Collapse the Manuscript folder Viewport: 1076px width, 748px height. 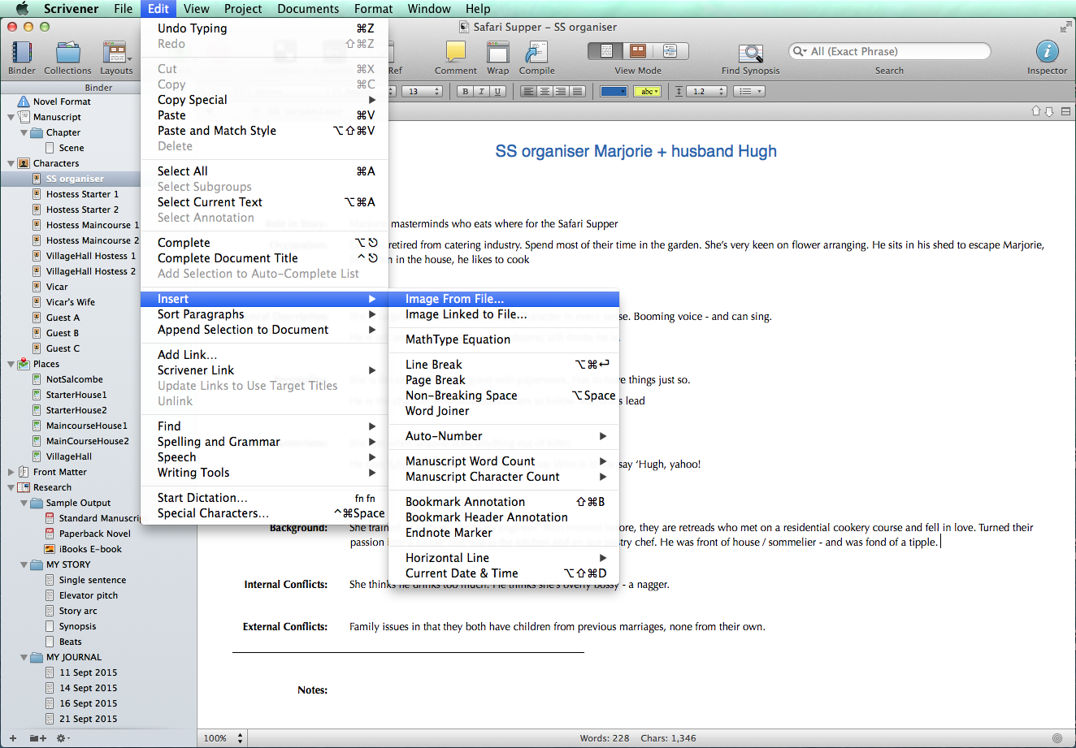11,117
